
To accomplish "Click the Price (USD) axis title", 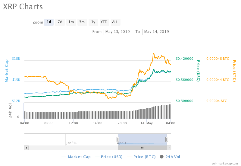I will (x=198, y=71).
